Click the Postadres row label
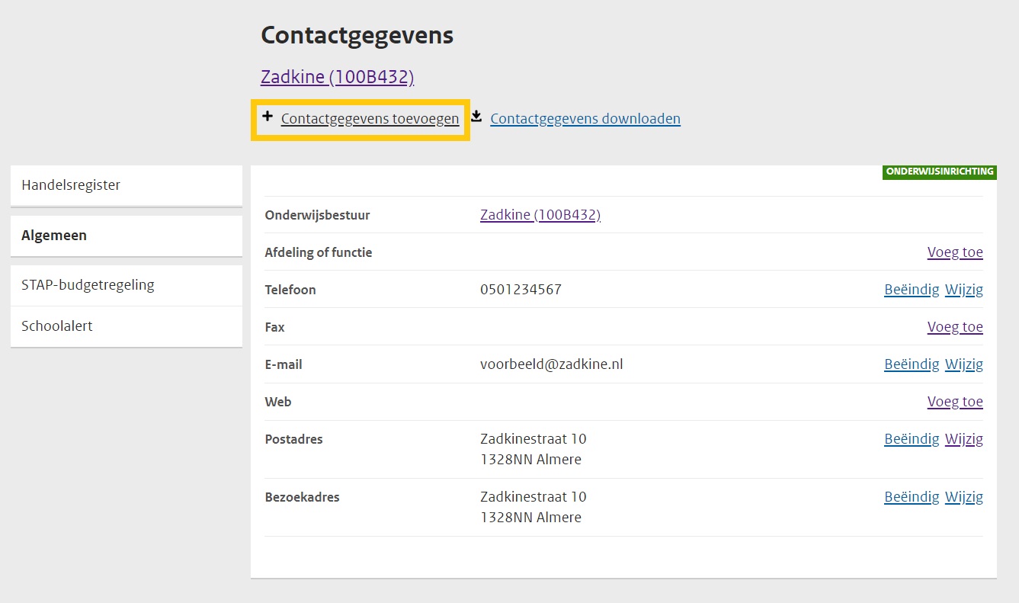This screenshot has width=1019, height=603. [x=293, y=439]
